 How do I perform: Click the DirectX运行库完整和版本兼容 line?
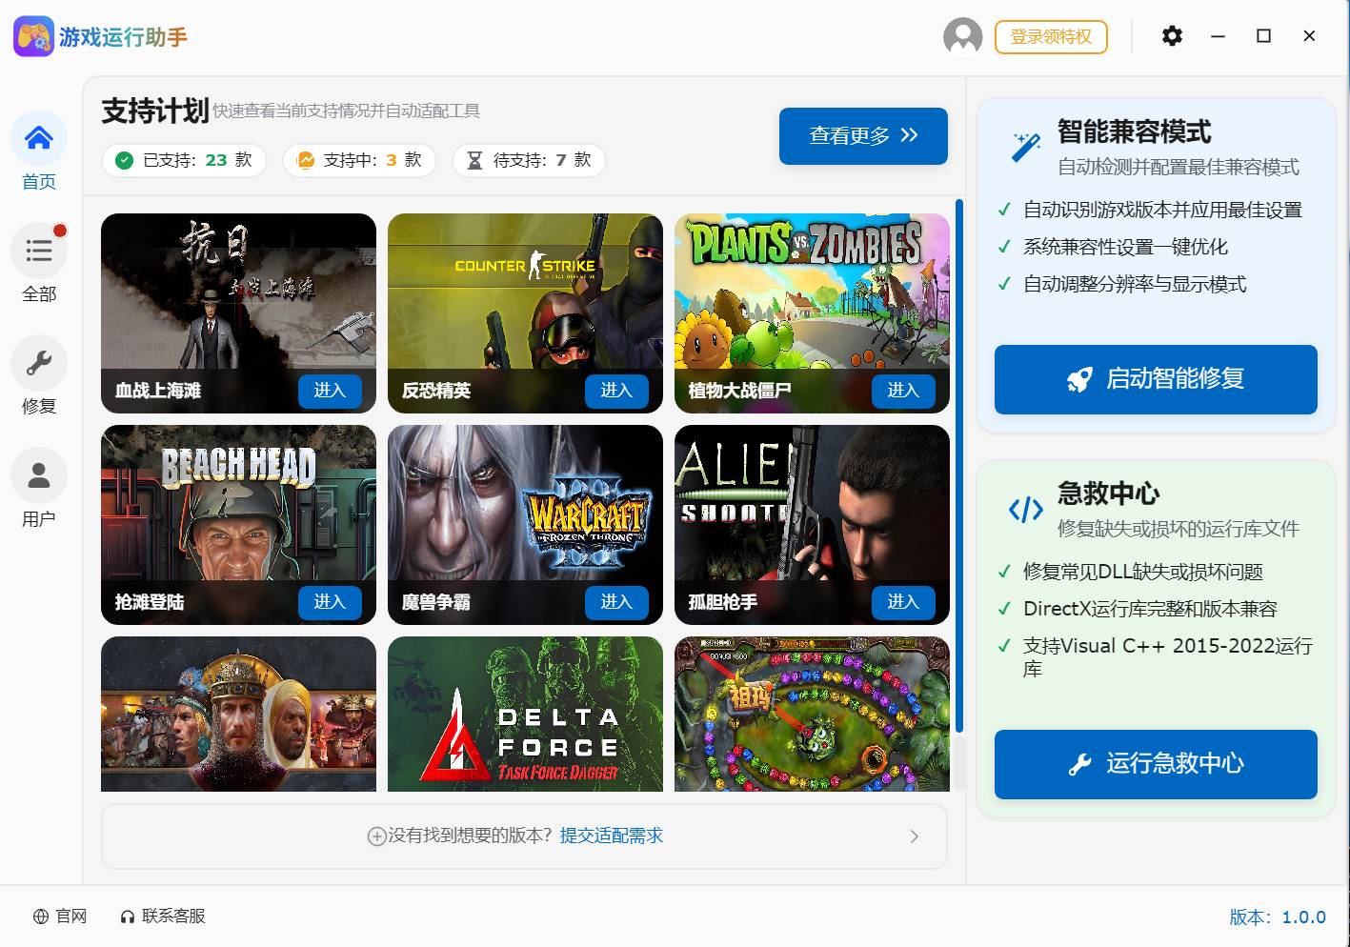point(1150,608)
